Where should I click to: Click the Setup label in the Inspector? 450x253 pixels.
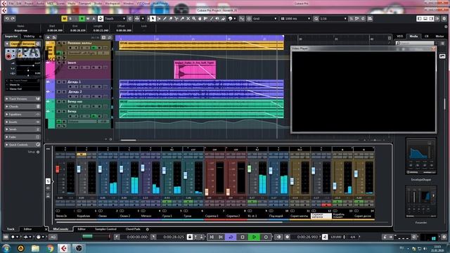(31, 152)
